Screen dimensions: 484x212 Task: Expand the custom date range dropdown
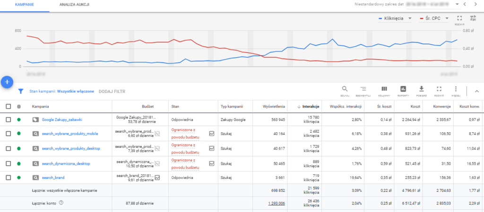[x=457, y=4]
